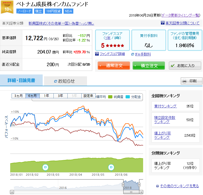Screen dimensions: 203x195
Task: Click the green 積立注文 button
Action: pos(149,66)
